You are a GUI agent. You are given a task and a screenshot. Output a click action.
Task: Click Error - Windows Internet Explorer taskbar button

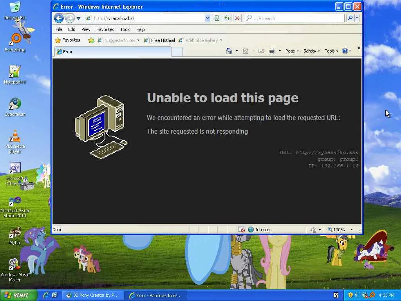[156, 295]
